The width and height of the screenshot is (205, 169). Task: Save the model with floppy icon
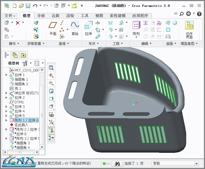[28, 6]
